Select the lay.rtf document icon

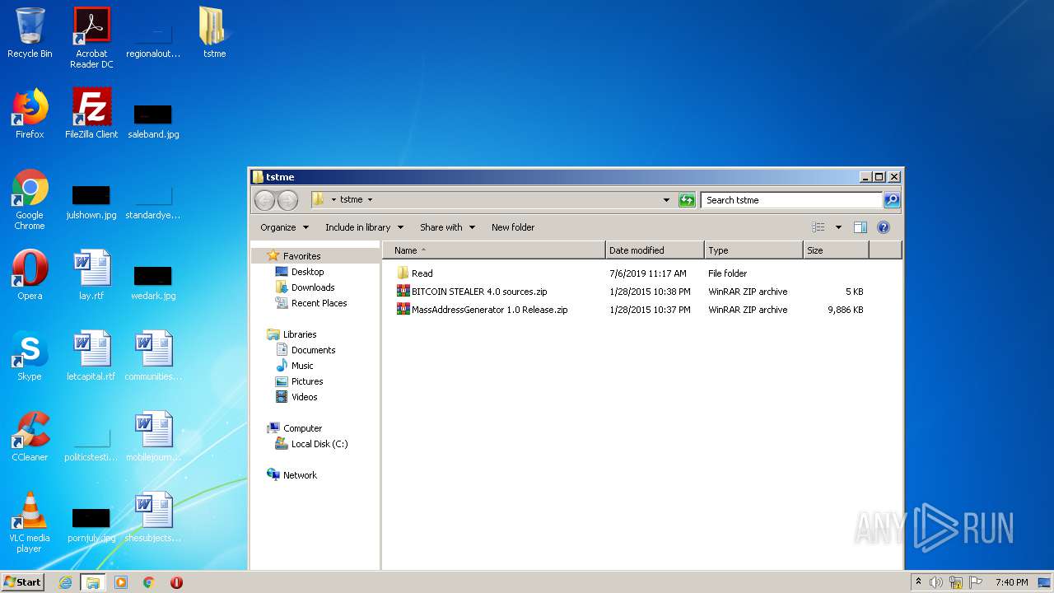[91, 275]
